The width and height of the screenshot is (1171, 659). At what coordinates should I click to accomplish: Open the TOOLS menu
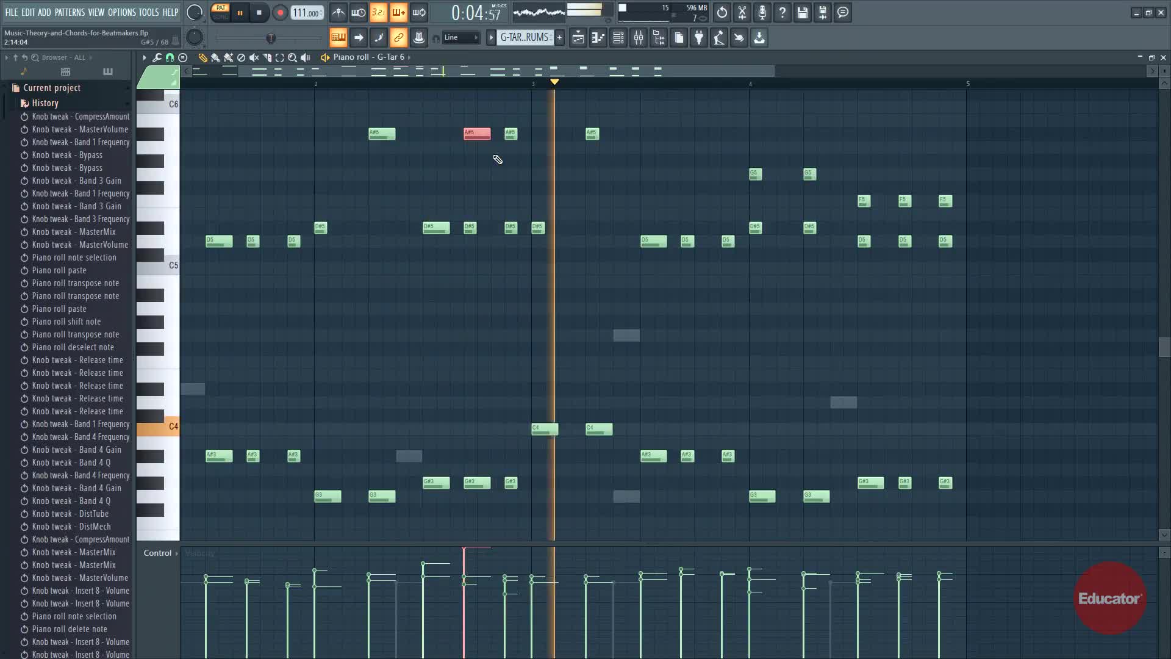[148, 12]
